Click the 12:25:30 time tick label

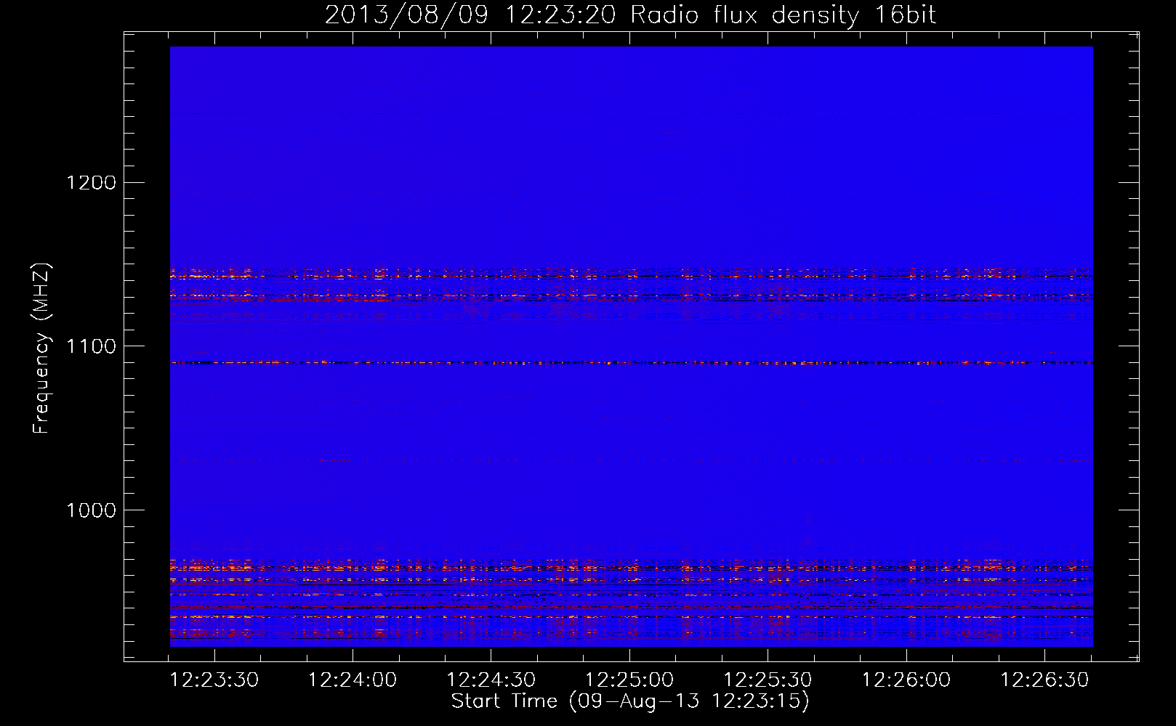[768, 680]
